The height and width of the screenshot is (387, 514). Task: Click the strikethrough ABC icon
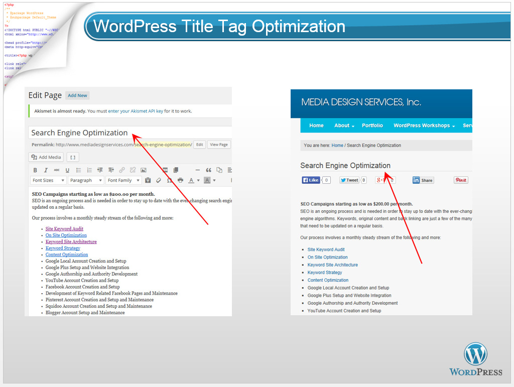[57, 170]
